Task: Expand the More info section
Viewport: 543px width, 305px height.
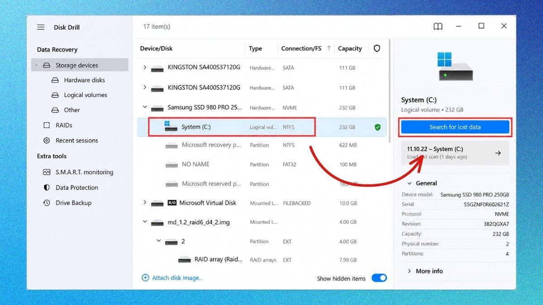Action: click(x=410, y=271)
